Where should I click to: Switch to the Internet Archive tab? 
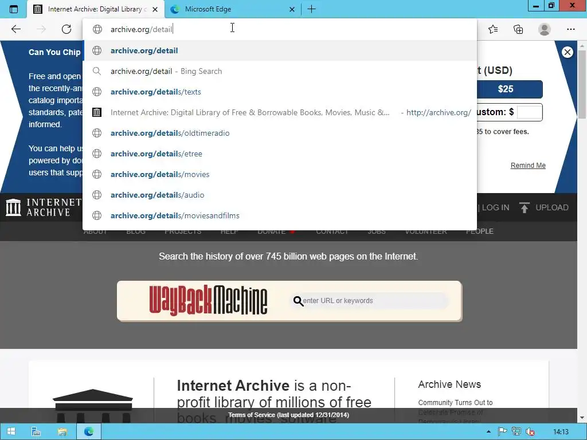[x=96, y=9]
